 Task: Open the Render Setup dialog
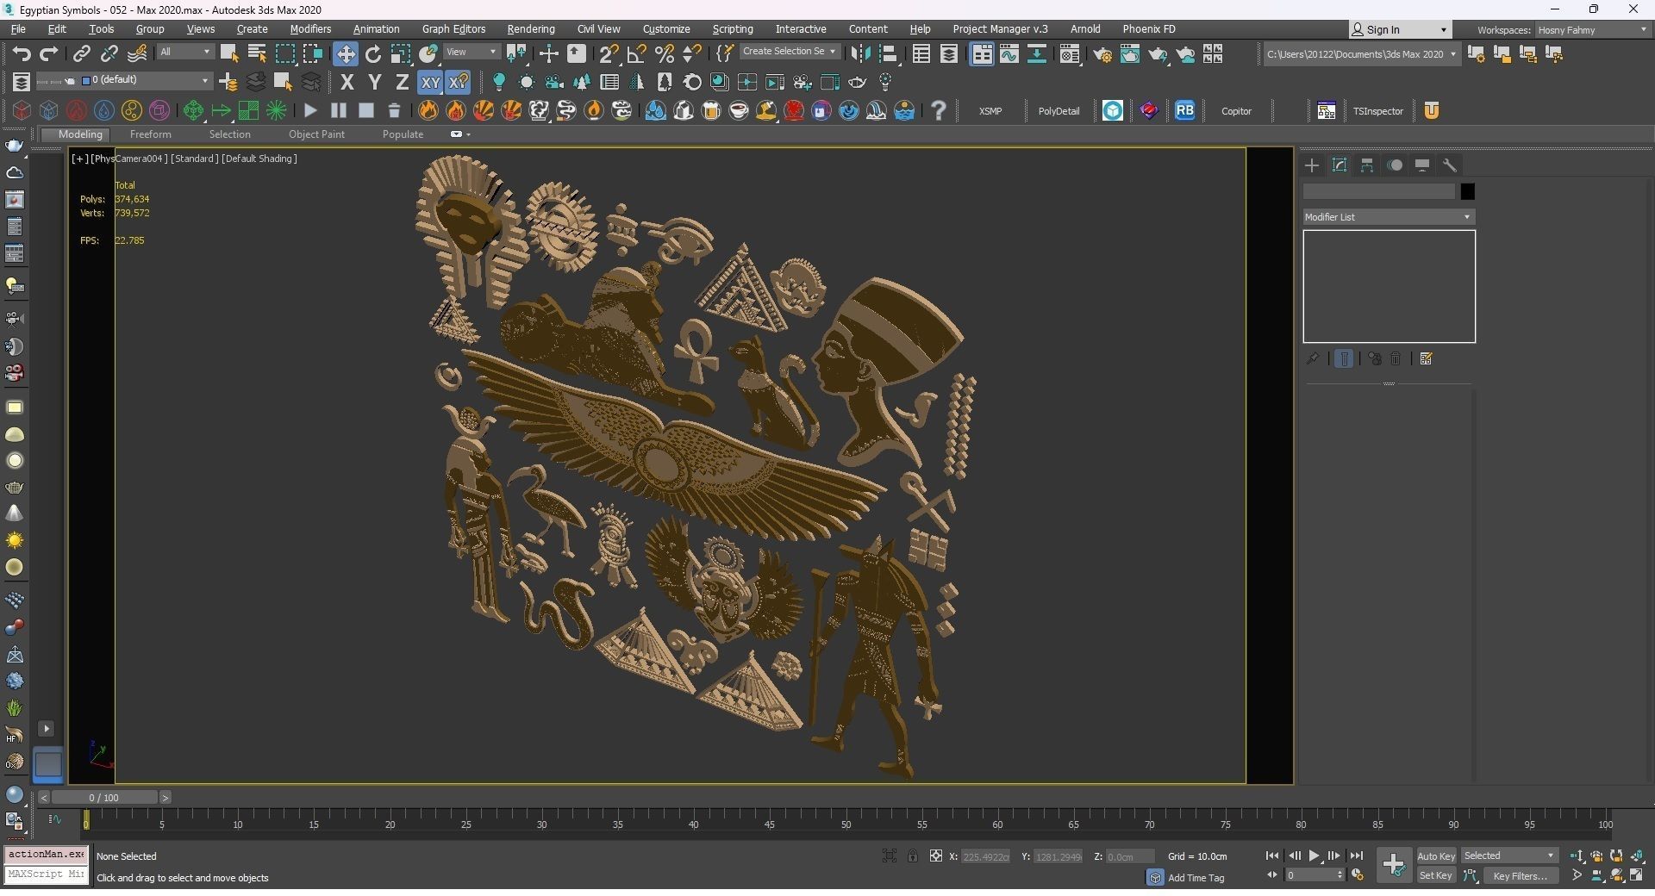click(1102, 53)
